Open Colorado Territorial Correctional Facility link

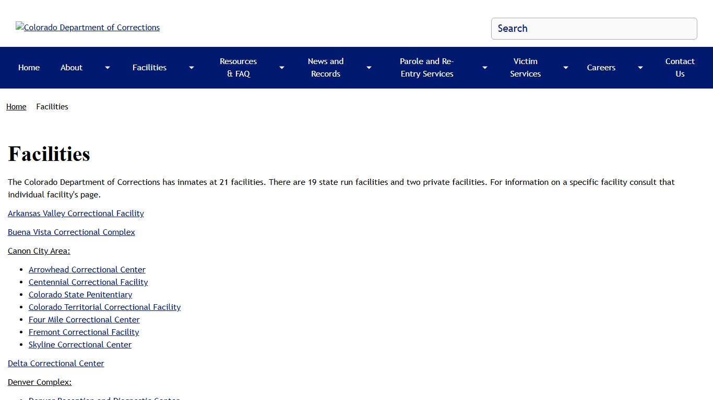104,307
